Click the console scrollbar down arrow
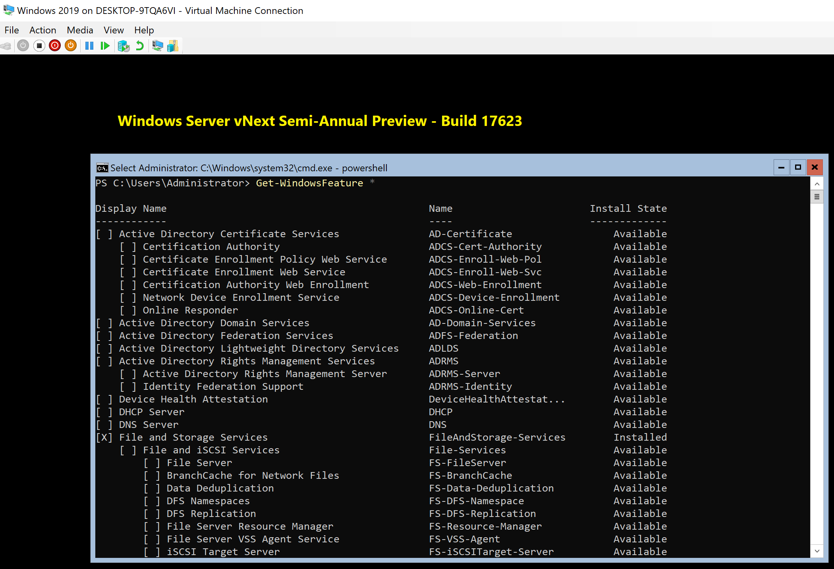Screen dimensions: 834x569 point(817,551)
